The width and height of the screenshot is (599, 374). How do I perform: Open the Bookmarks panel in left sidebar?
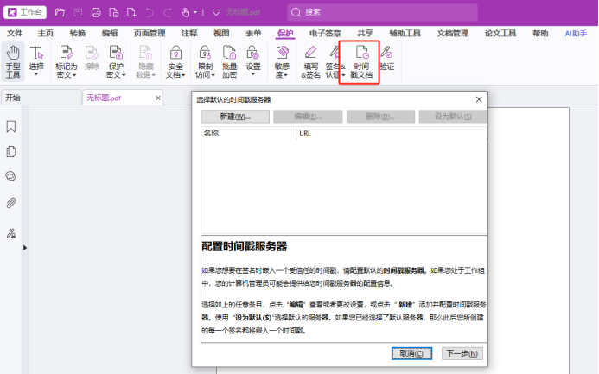coord(11,127)
